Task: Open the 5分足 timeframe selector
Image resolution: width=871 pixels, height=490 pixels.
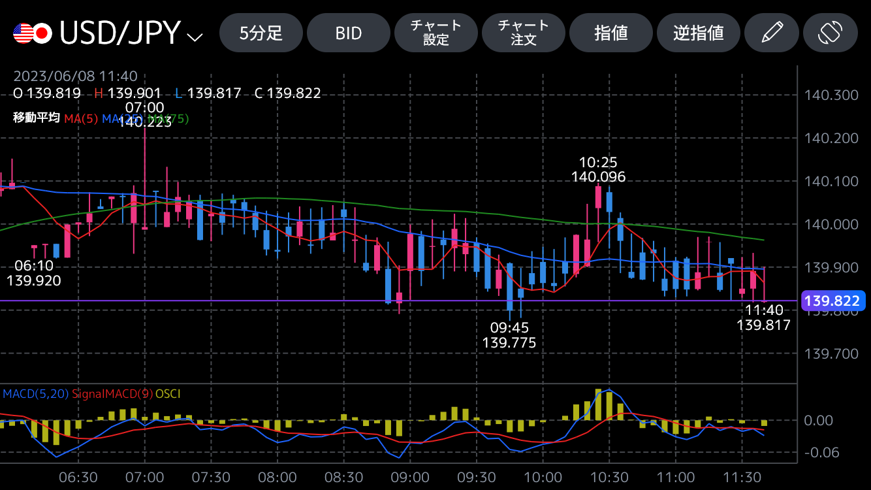Action: [x=261, y=33]
